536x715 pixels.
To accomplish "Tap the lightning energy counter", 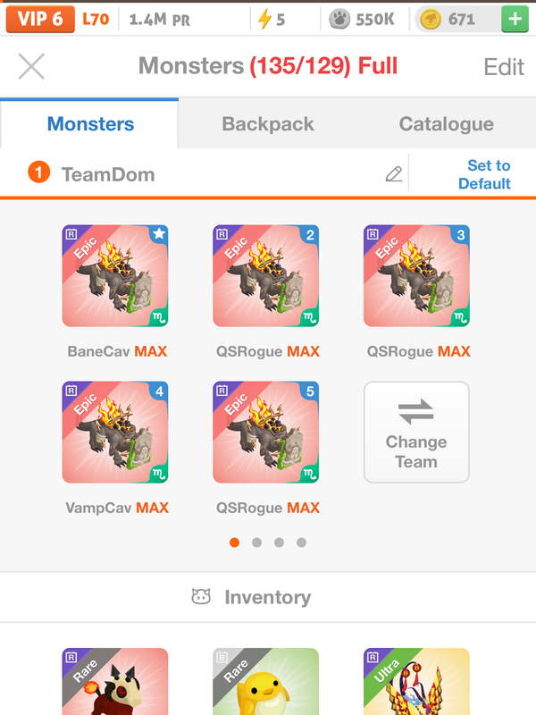I will coord(272,19).
